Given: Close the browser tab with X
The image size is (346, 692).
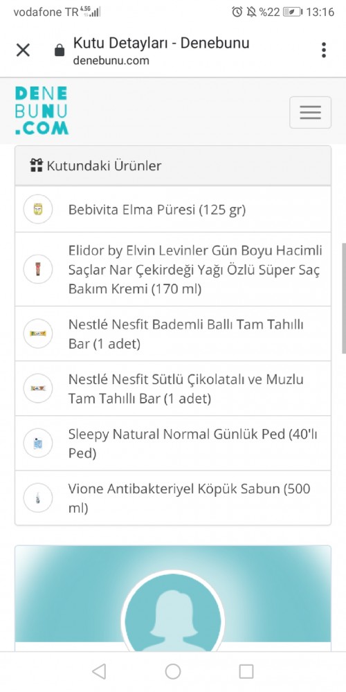Looking at the screenshot, I should [23, 51].
